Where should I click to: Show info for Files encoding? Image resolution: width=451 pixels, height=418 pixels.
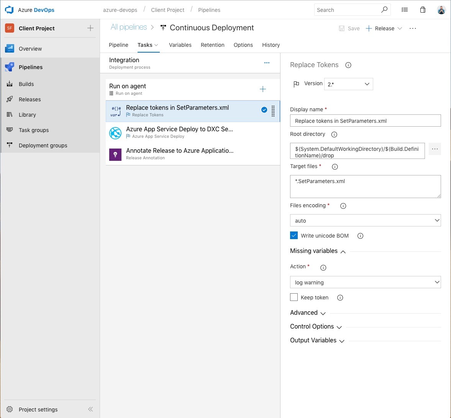point(343,206)
